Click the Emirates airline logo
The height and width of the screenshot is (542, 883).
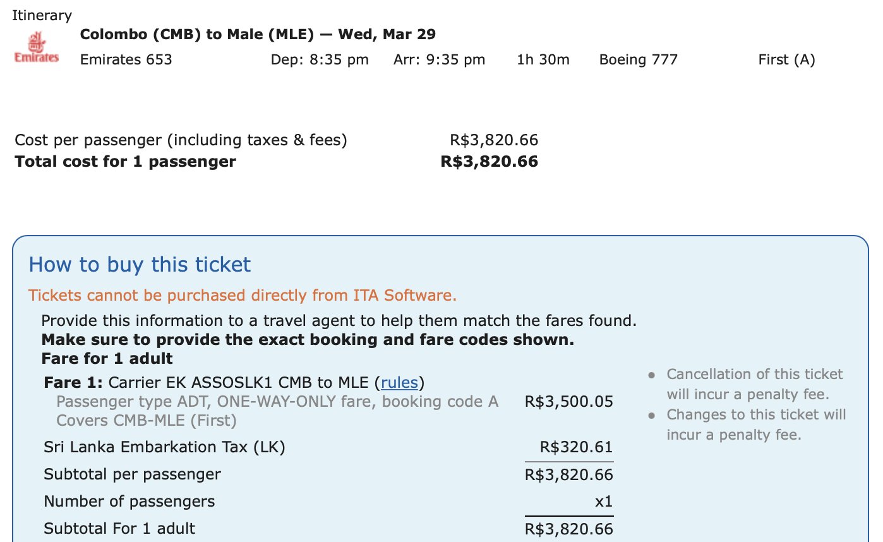pos(36,48)
